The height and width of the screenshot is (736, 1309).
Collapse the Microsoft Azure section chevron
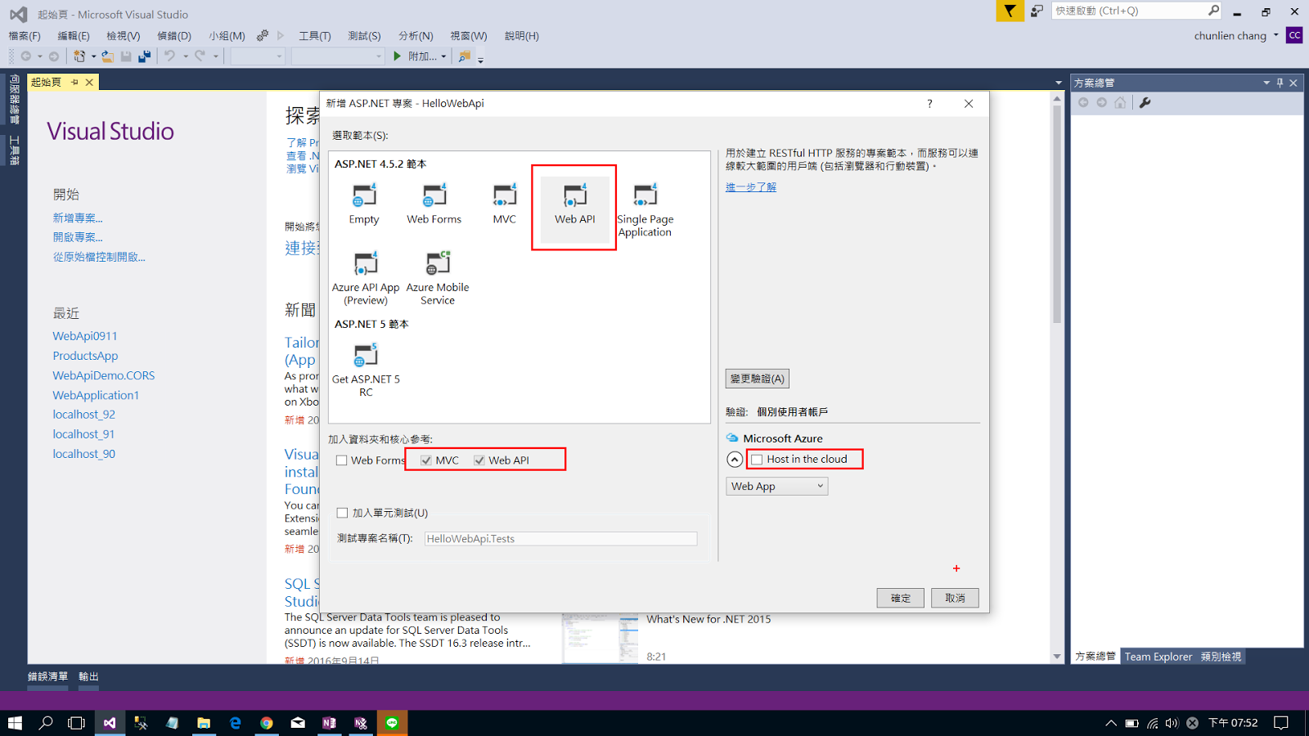[x=735, y=460]
